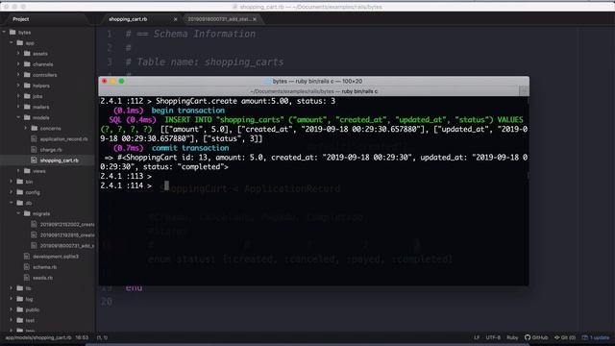The width and height of the screenshot is (615, 346).
Task: Close the migration file tab
Action: pyautogui.click(x=255, y=19)
